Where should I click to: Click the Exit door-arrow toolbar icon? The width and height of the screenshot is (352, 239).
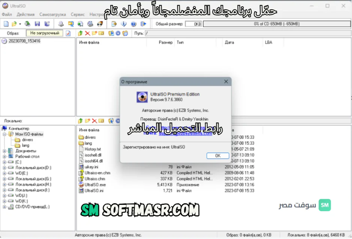(x=143, y=24)
